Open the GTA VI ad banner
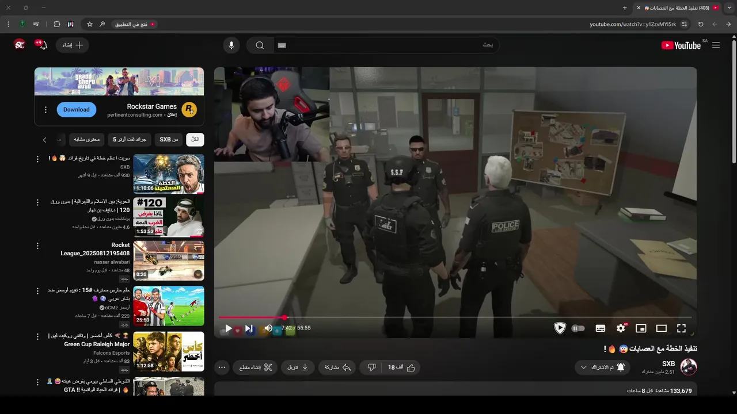 pyautogui.click(x=119, y=81)
